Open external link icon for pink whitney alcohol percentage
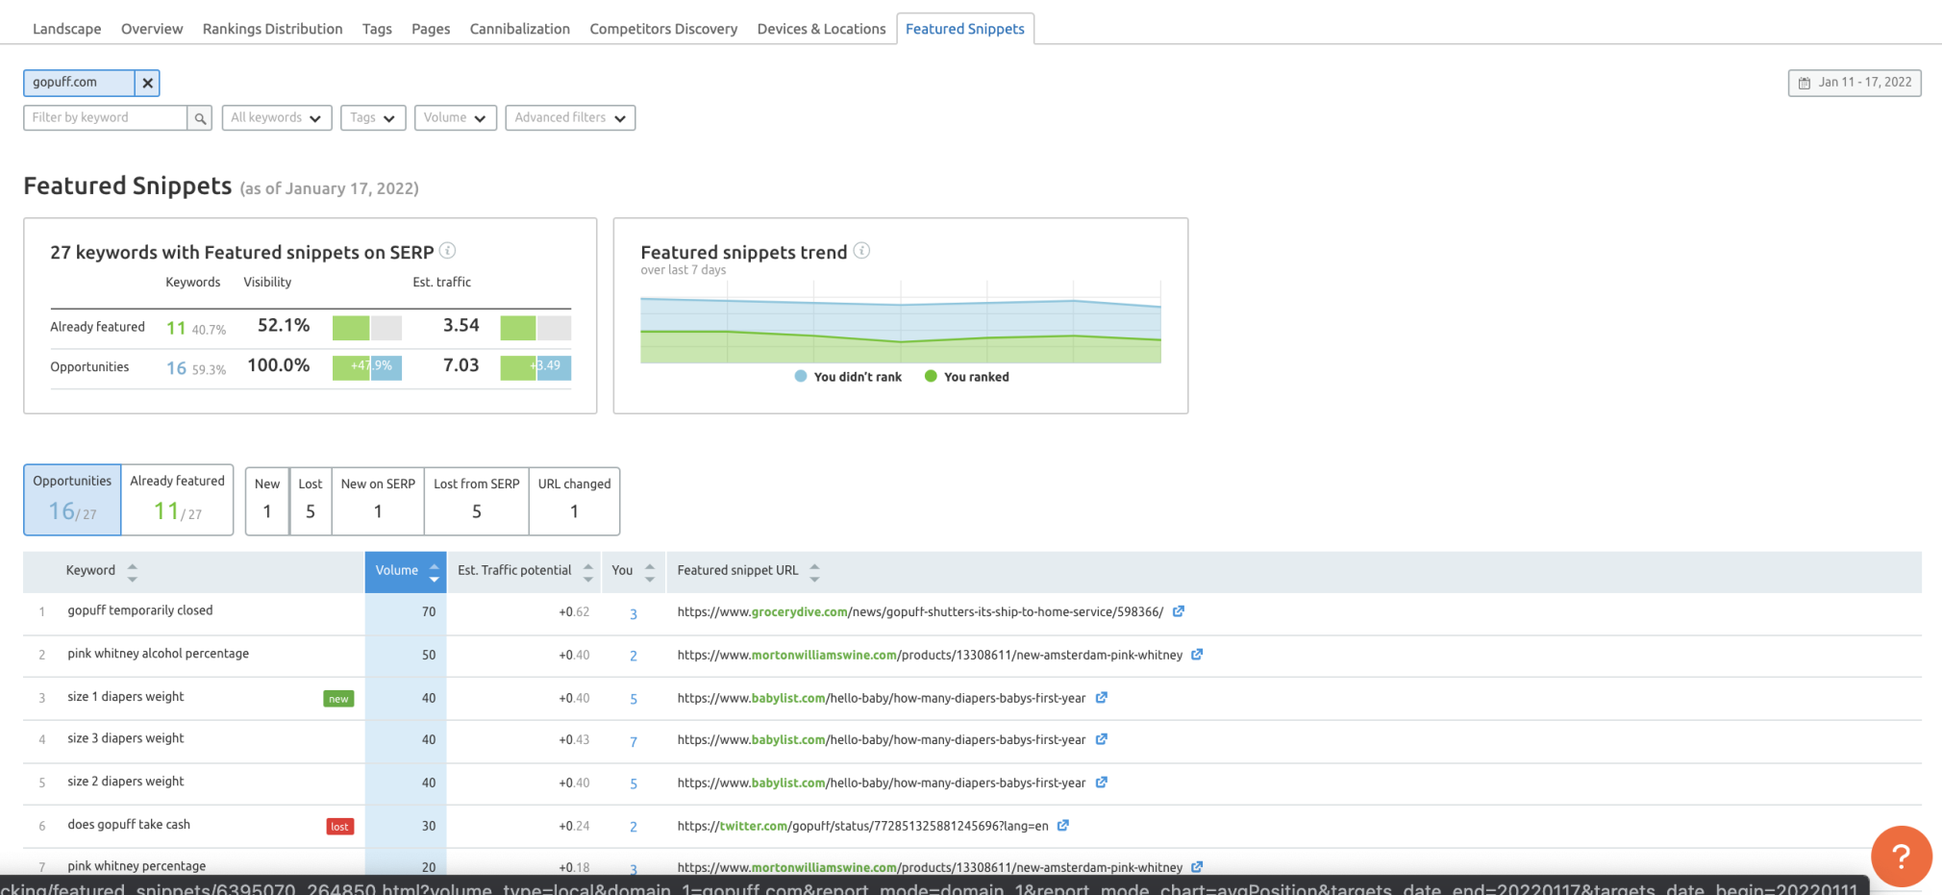Screen dimensions: 1942x895 tap(1197, 655)
